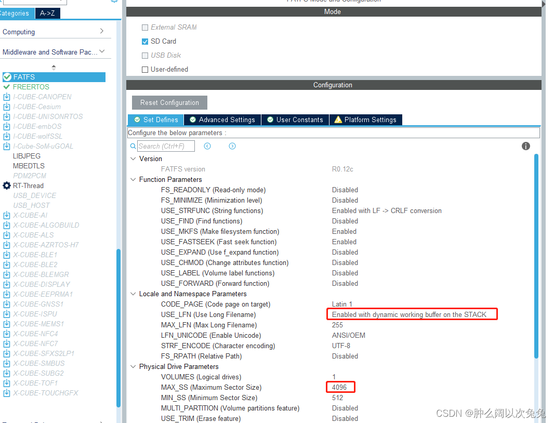Viewport: 554px width, 423px height.
Task: Click the MAX_LFN value 255
Action: [x=337, y=325]
